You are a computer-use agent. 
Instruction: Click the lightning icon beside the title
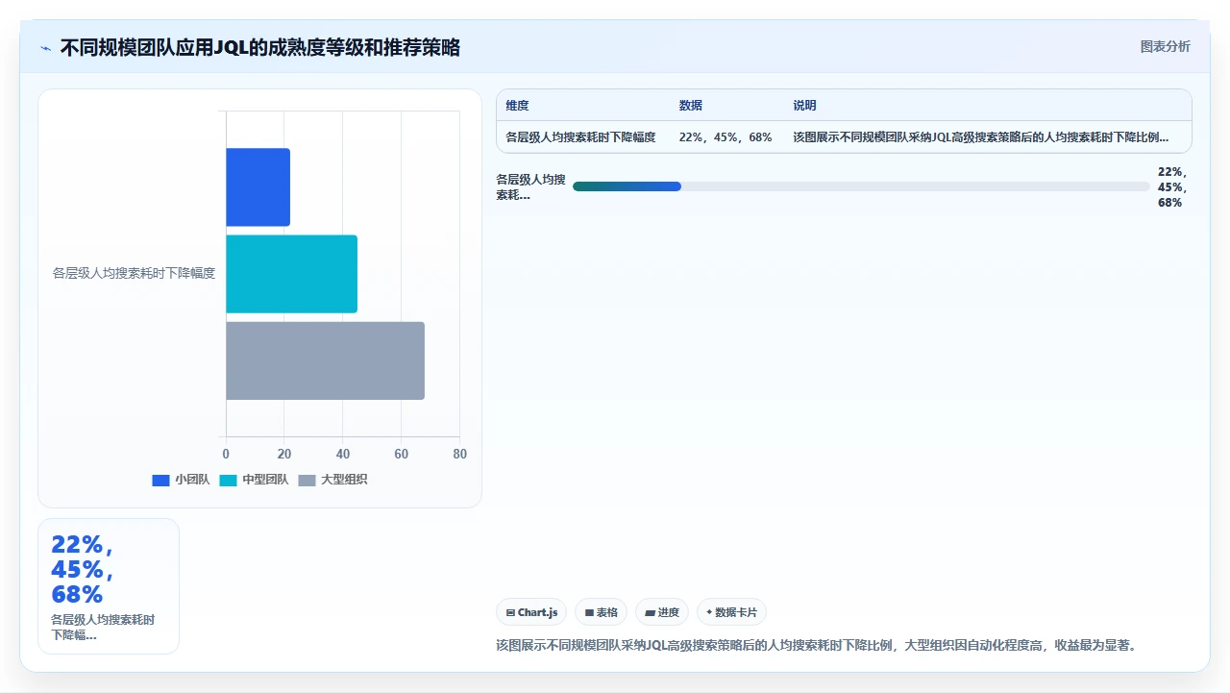coord(45,48)
